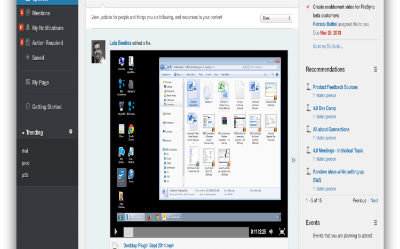Click icon beside All about Connections
The height and width of the screenshot is (249, 400).
pyautogui.click(x=308, y=129)
